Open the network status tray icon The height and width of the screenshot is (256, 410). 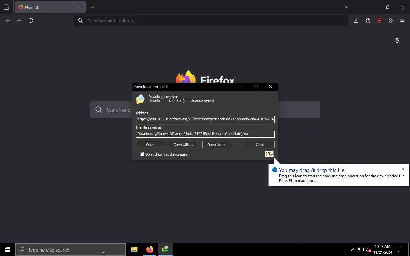[361, 250]
